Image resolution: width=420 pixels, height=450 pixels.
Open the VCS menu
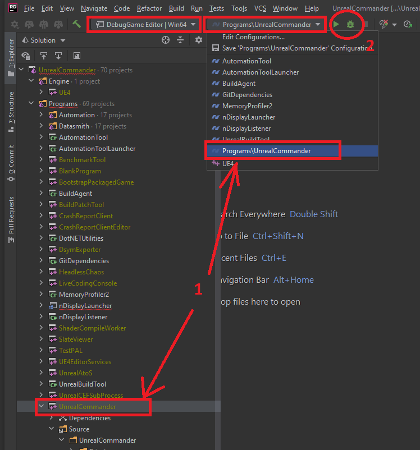coord(260,8)
